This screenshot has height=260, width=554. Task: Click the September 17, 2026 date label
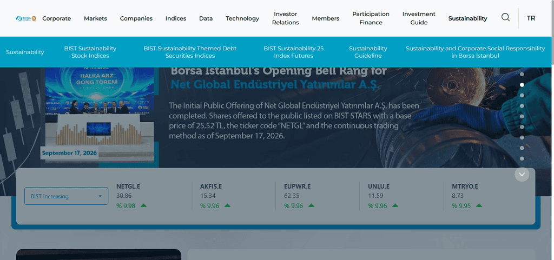(x=69, y=153)
